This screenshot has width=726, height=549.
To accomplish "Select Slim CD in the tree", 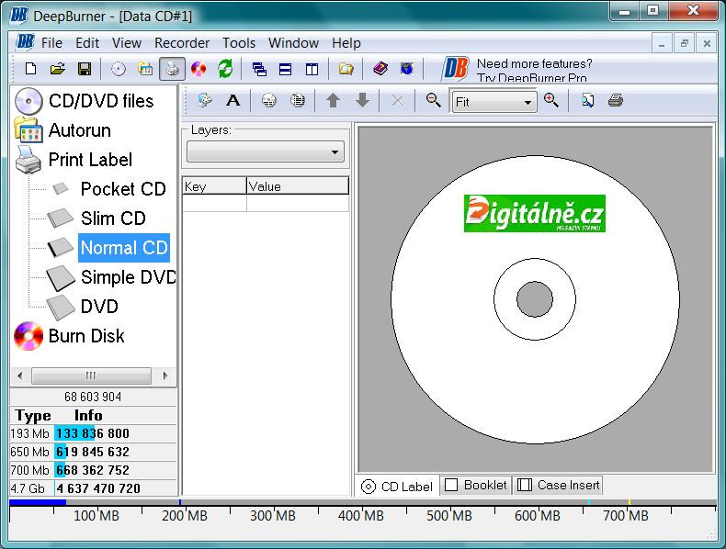I will click(x=113, y=218).
